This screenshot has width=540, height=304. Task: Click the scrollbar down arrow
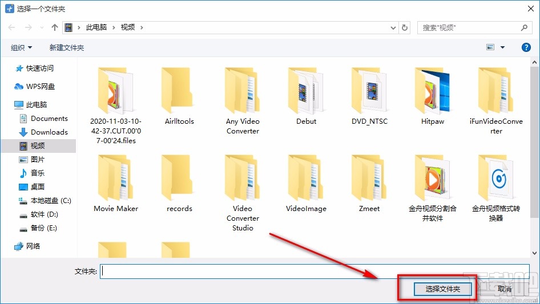tap(534, 253)
